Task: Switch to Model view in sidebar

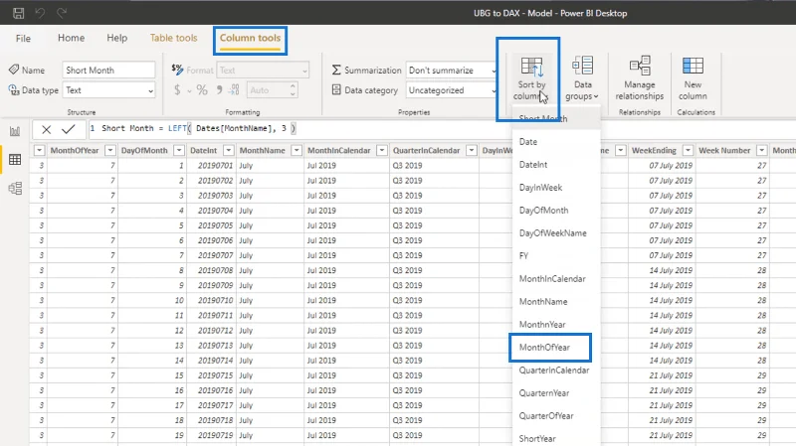Action: [15, 188]
